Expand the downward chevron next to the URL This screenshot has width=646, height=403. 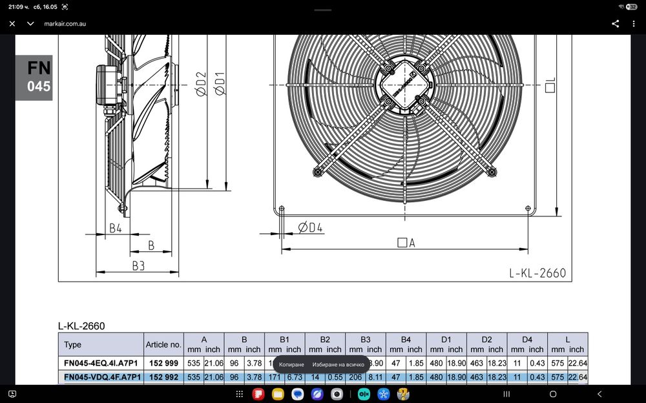(30, 24)
